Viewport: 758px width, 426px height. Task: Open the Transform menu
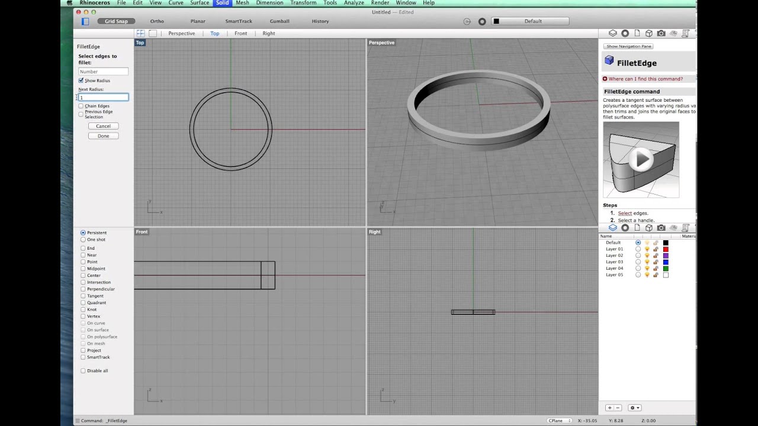(303, 3)
